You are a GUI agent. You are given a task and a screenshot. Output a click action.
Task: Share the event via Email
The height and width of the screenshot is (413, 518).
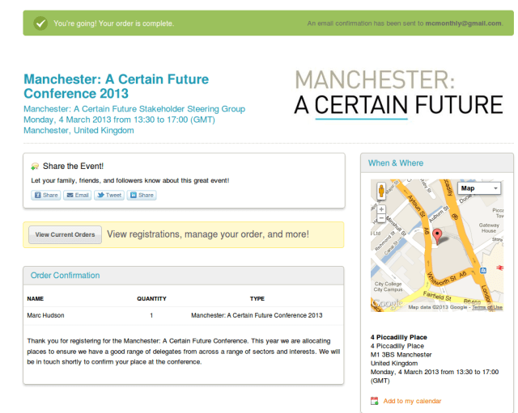tap(78, 195)
